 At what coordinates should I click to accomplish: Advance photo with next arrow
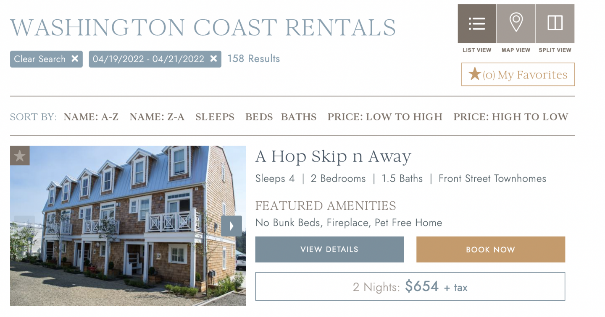tap(231, 226)
